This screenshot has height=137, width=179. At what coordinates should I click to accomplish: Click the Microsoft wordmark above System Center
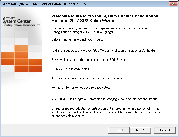pos(8,18)
